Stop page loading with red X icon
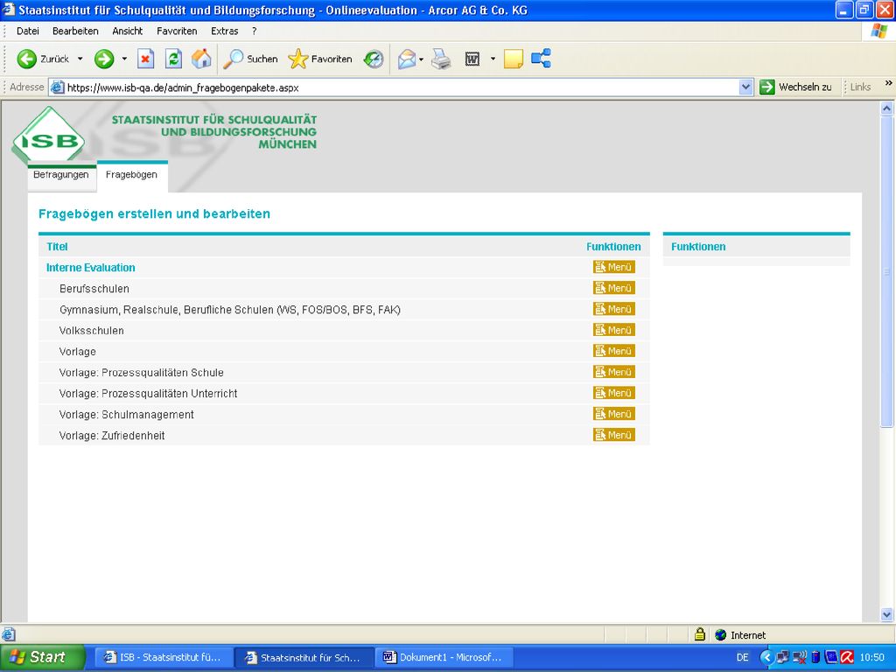Image resolution: width=896 pixels, height=672 pixels. (146, 59)
